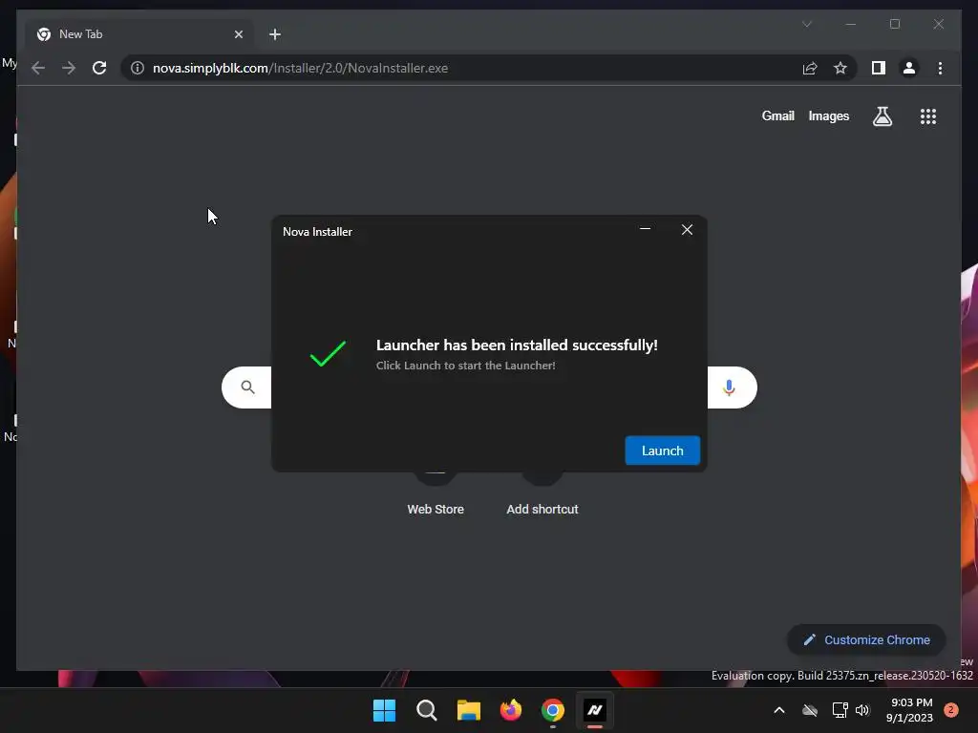Open a new tab with plus button
This screenshot has width=978, height=733.
(275, 34)
